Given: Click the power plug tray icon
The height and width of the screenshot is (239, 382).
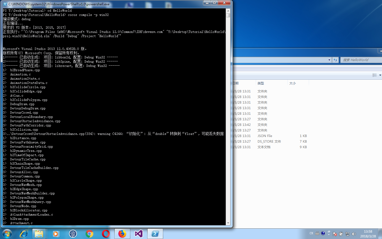Looking at the screenshot, I should point(341,234).
